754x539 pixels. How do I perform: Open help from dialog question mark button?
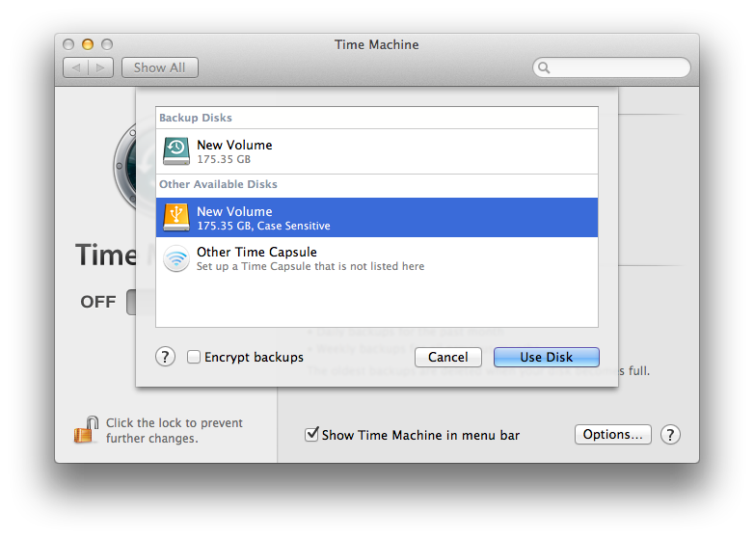tap(165, 357)
